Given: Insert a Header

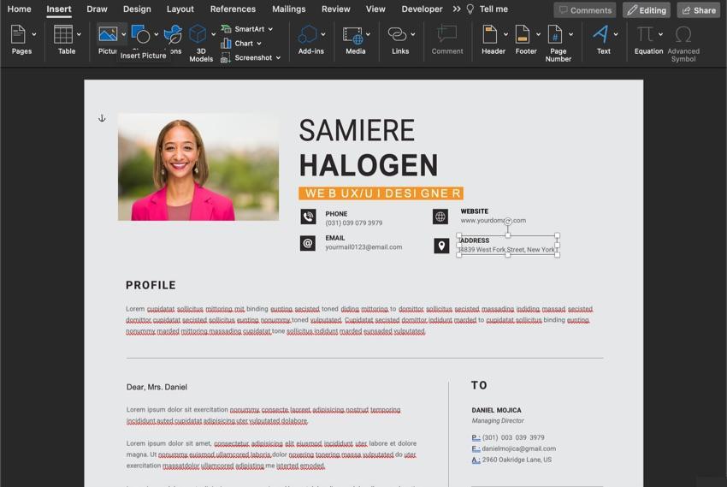Looking at the screenshot, I should (x=489, y=34).
